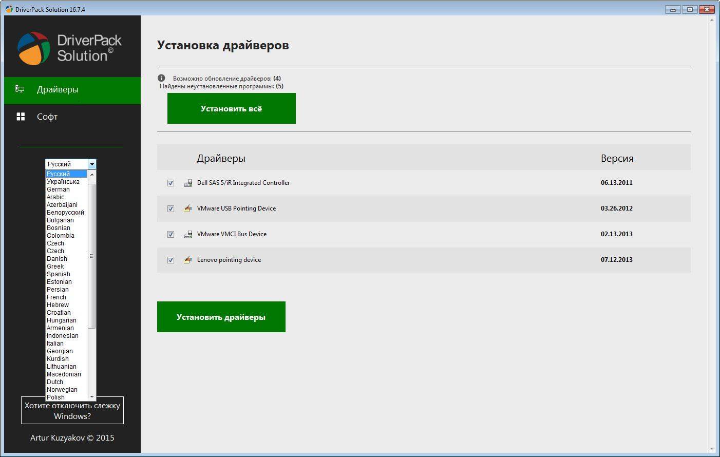This screenshot has height=457, width=720.
Task: Click version 07.12.2013 of Lenovo device
Action: (617, 260)
